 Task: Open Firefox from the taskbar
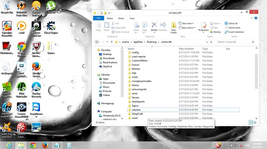45,145
